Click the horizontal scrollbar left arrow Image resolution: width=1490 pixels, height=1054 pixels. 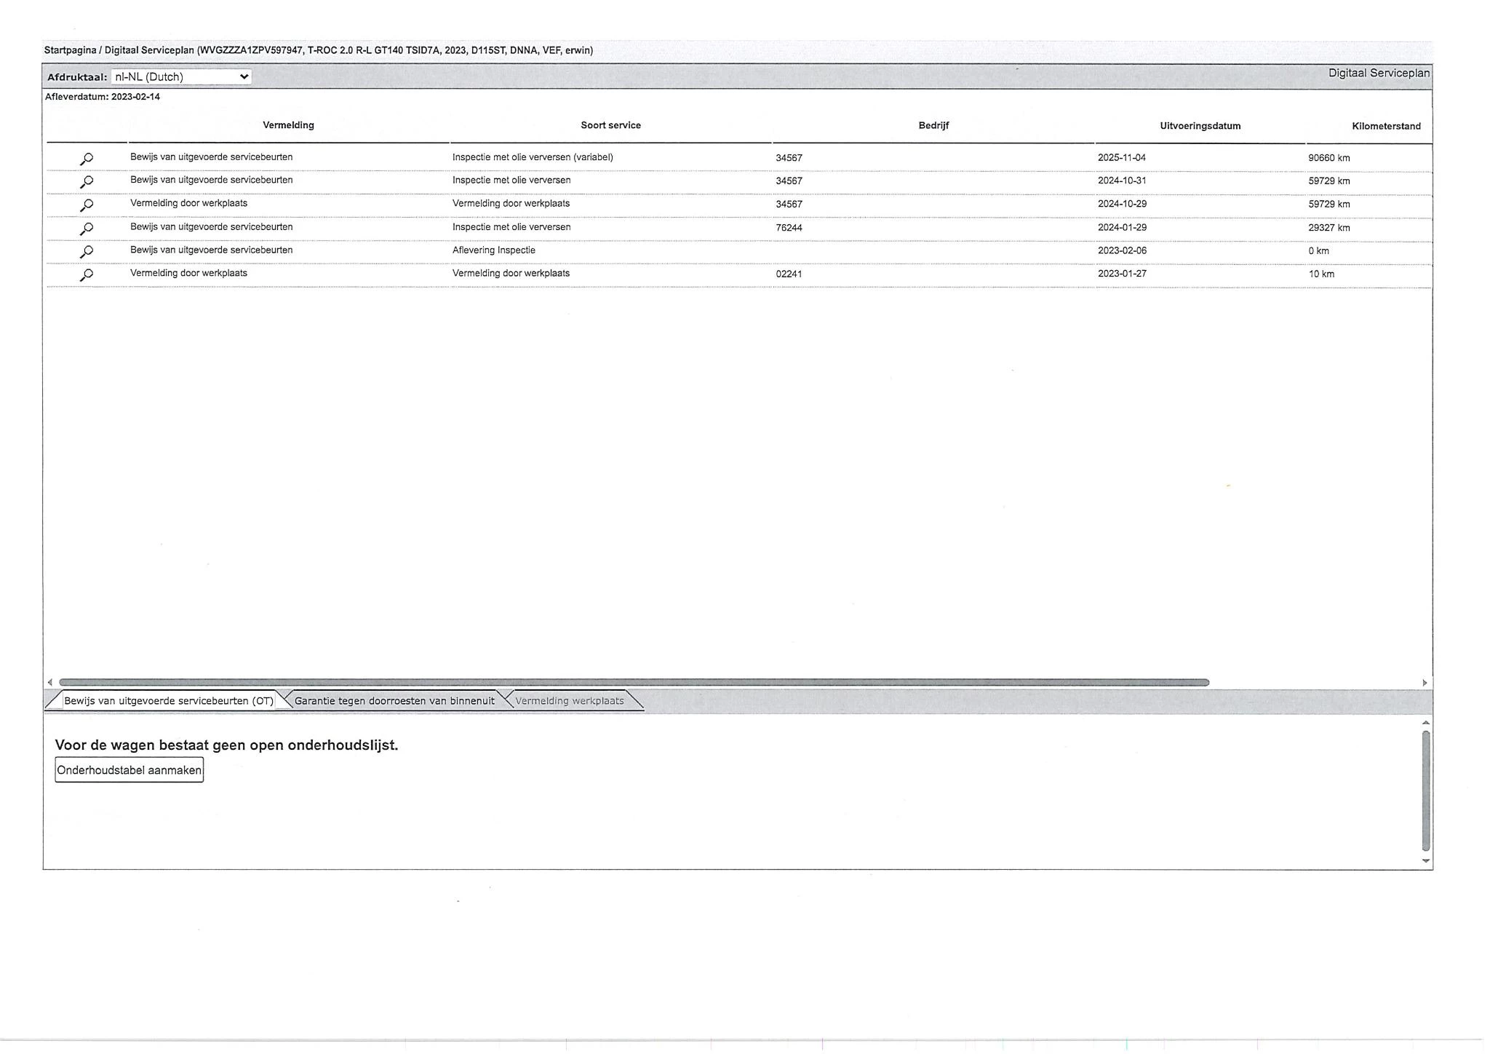pos(49,683)
